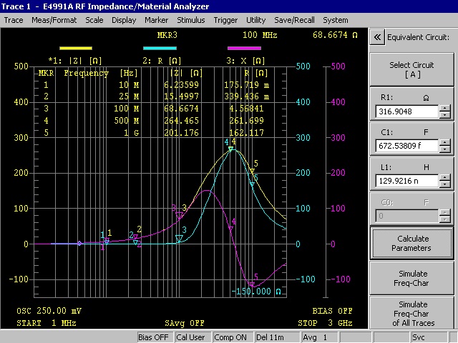The height and width of the screenshot is (343, 458).
Task: Click the Cal User status bar indicator
Action: coord(191,337)
